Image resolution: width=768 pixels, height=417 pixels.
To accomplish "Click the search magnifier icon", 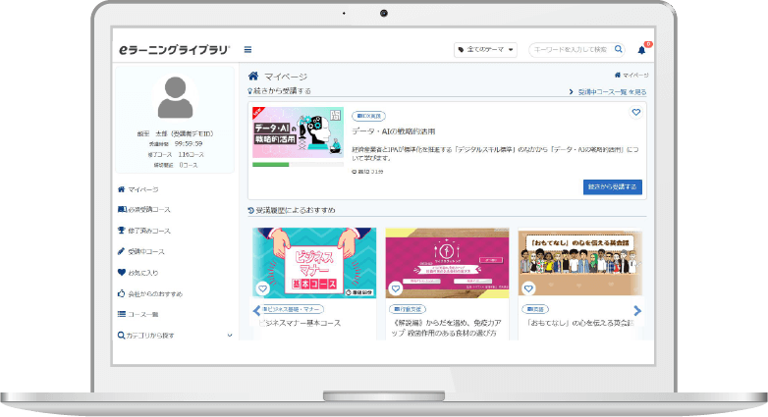I will pos(619,49).
